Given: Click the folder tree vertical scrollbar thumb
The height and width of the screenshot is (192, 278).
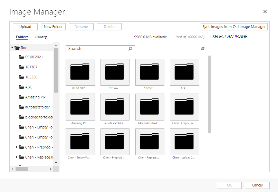Looking at the screenshot, I should click(x=56, y=70).
